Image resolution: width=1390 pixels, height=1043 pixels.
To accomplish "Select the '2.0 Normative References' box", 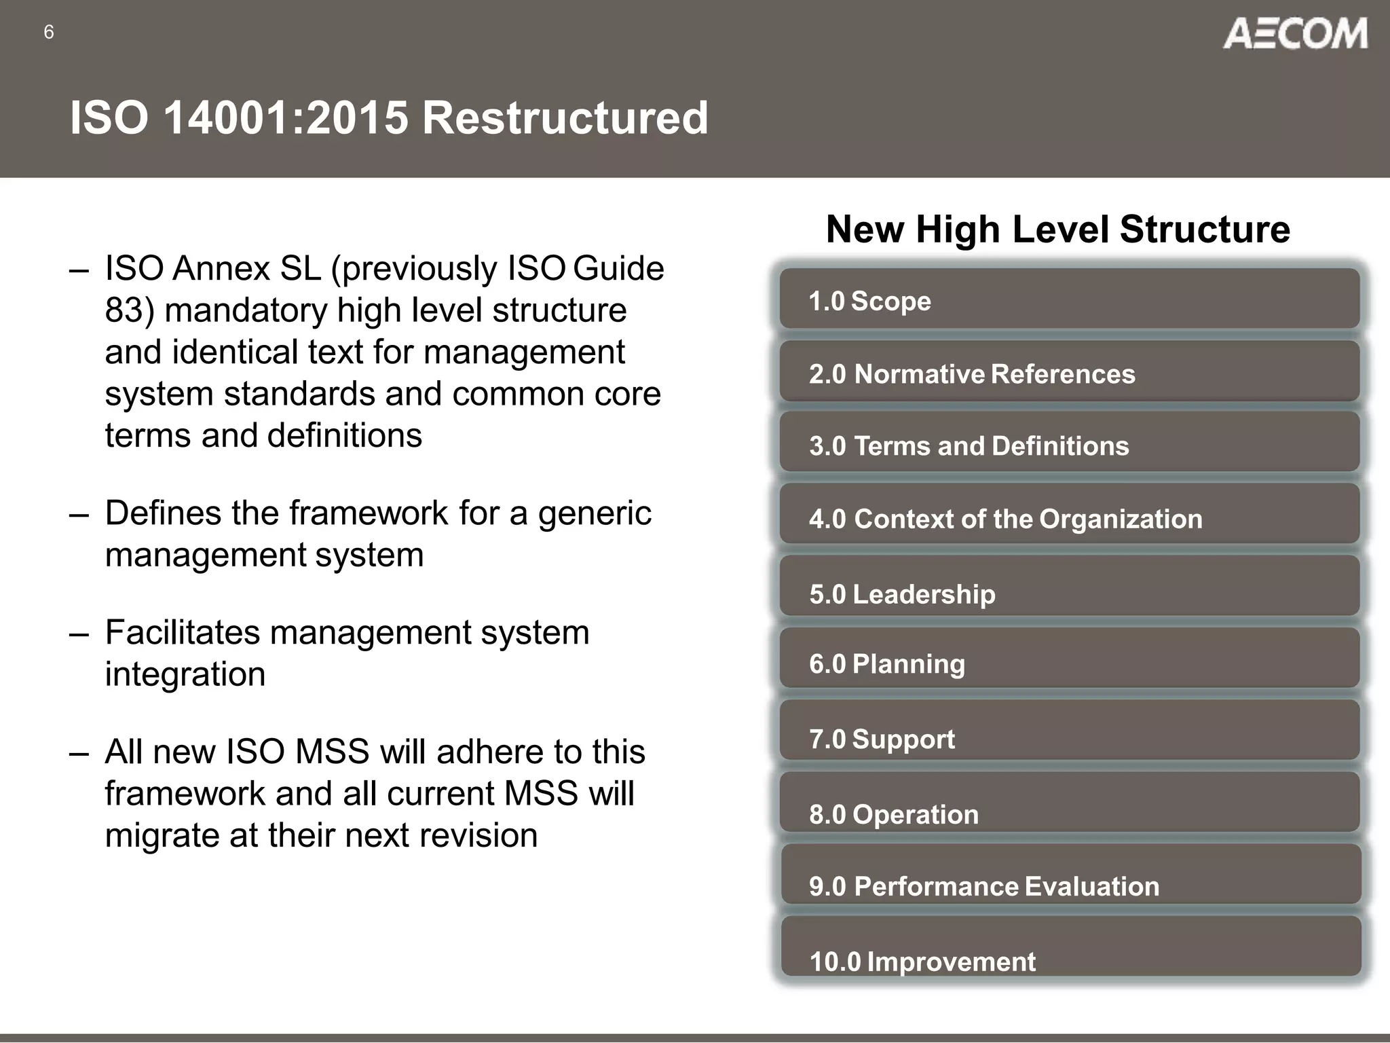I will [1070, 371].
